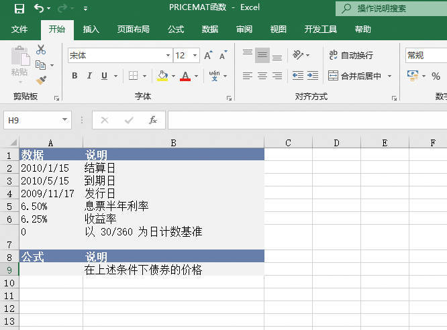Click the Format Painter brush icon
This screenshot has height=330, width=447.
coord(41,80)
